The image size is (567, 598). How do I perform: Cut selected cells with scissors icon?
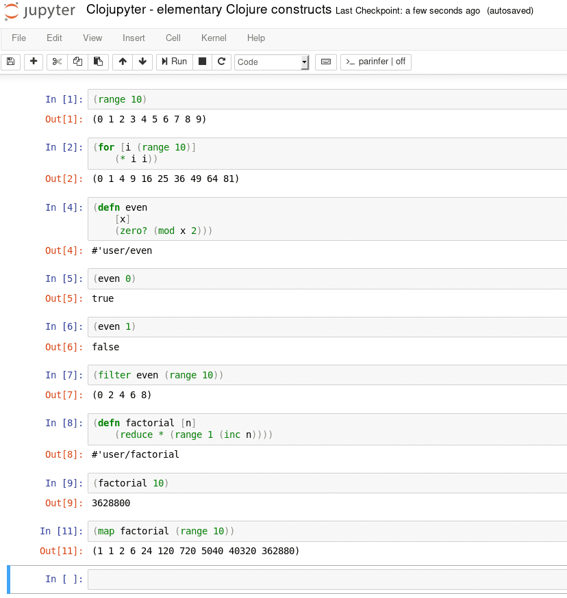57,62
